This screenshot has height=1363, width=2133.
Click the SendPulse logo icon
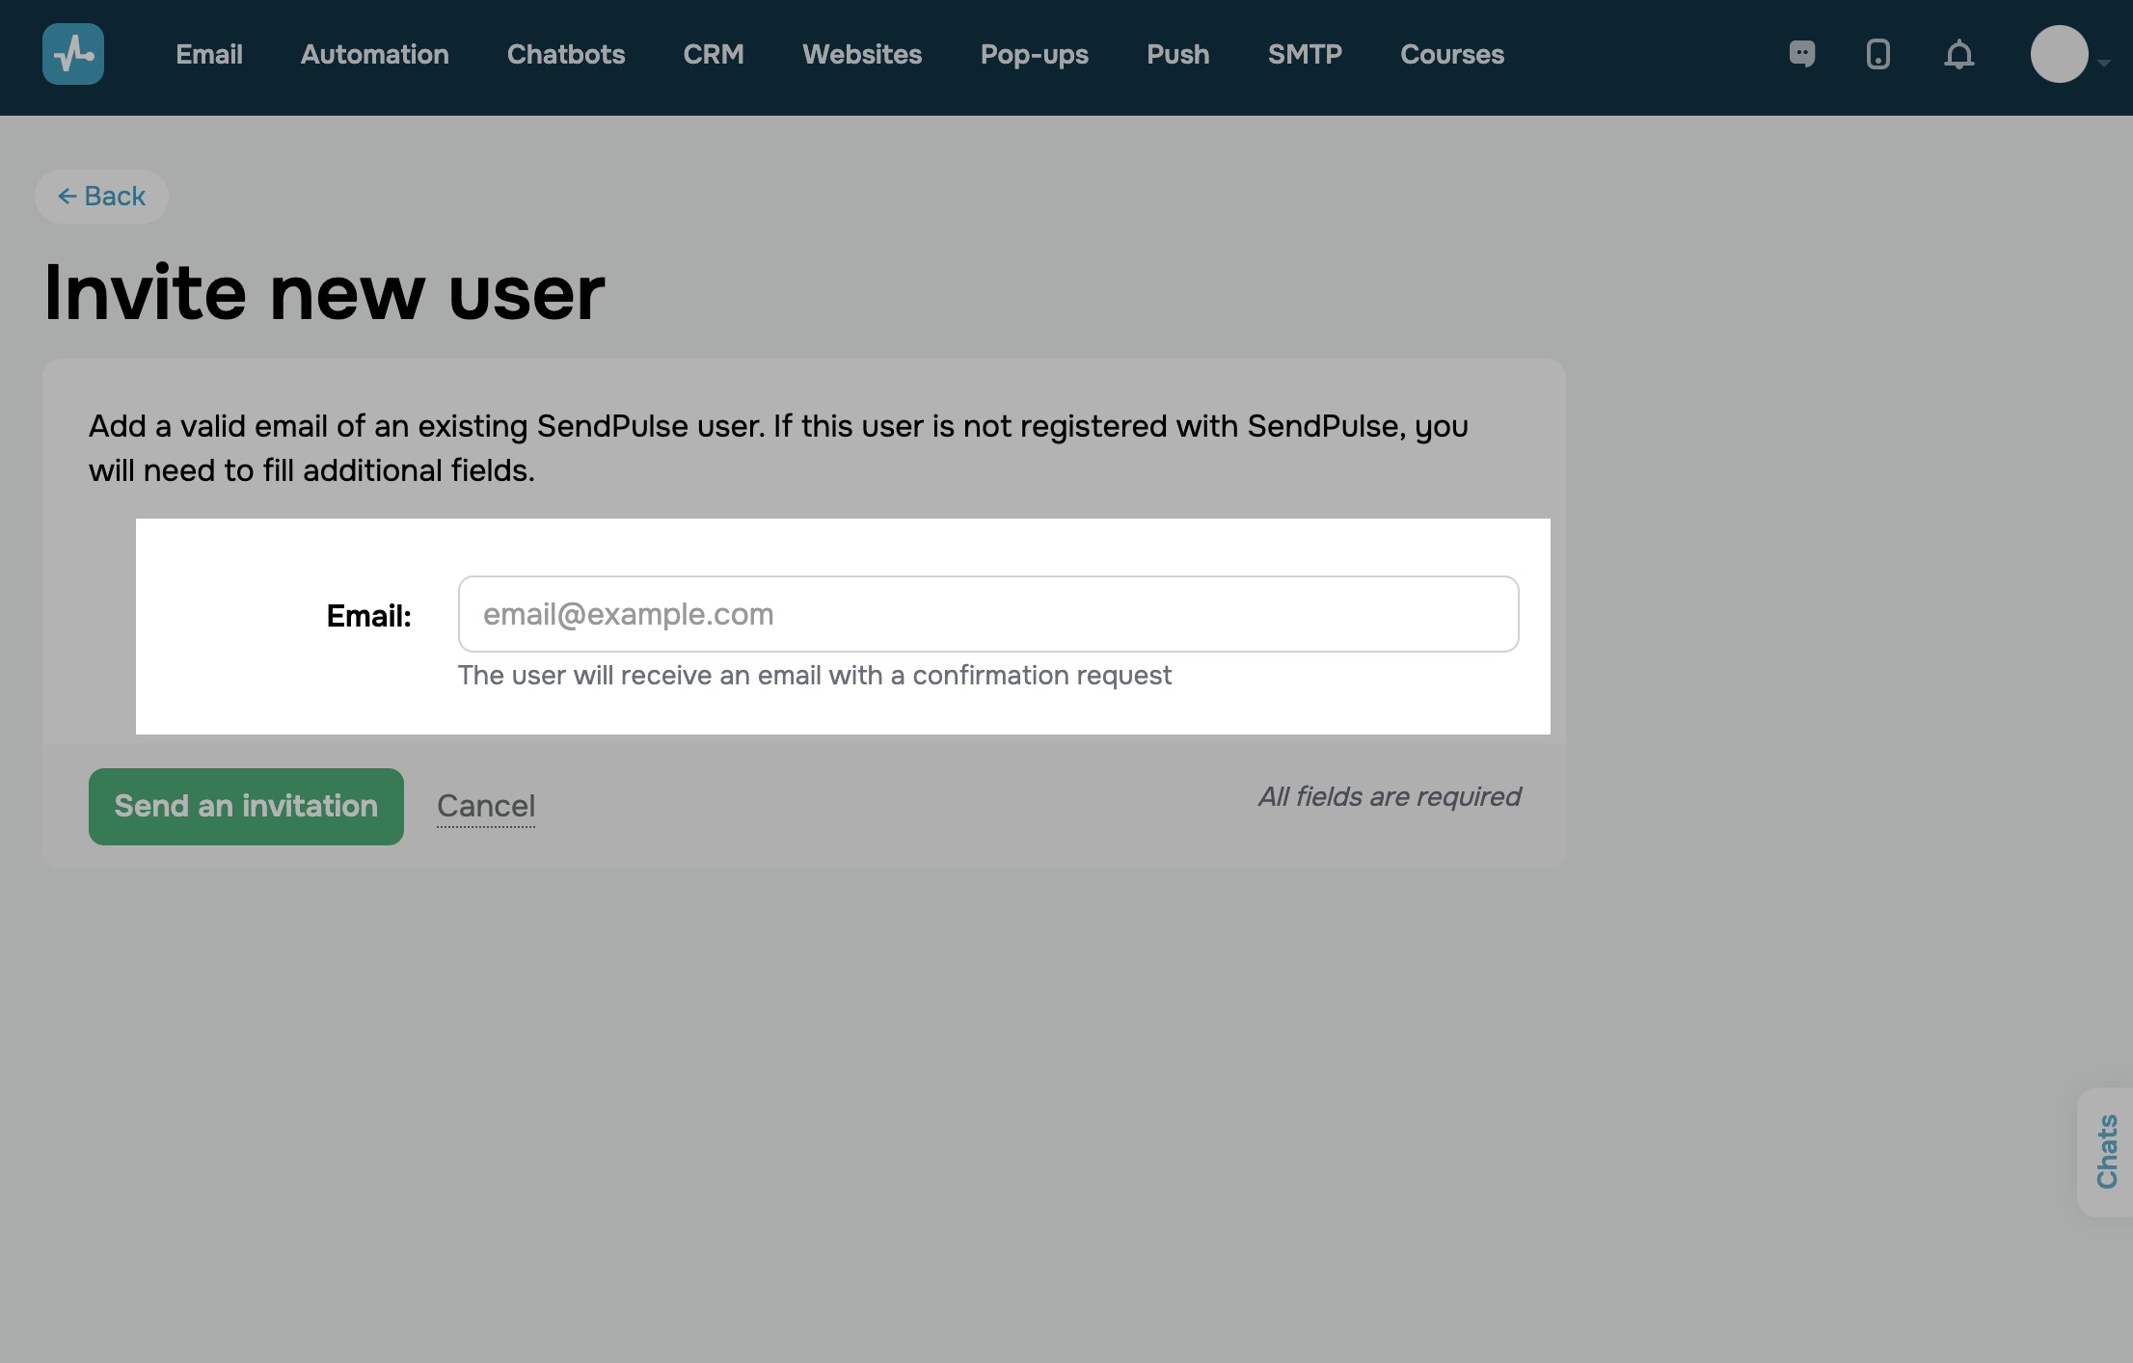73,54
